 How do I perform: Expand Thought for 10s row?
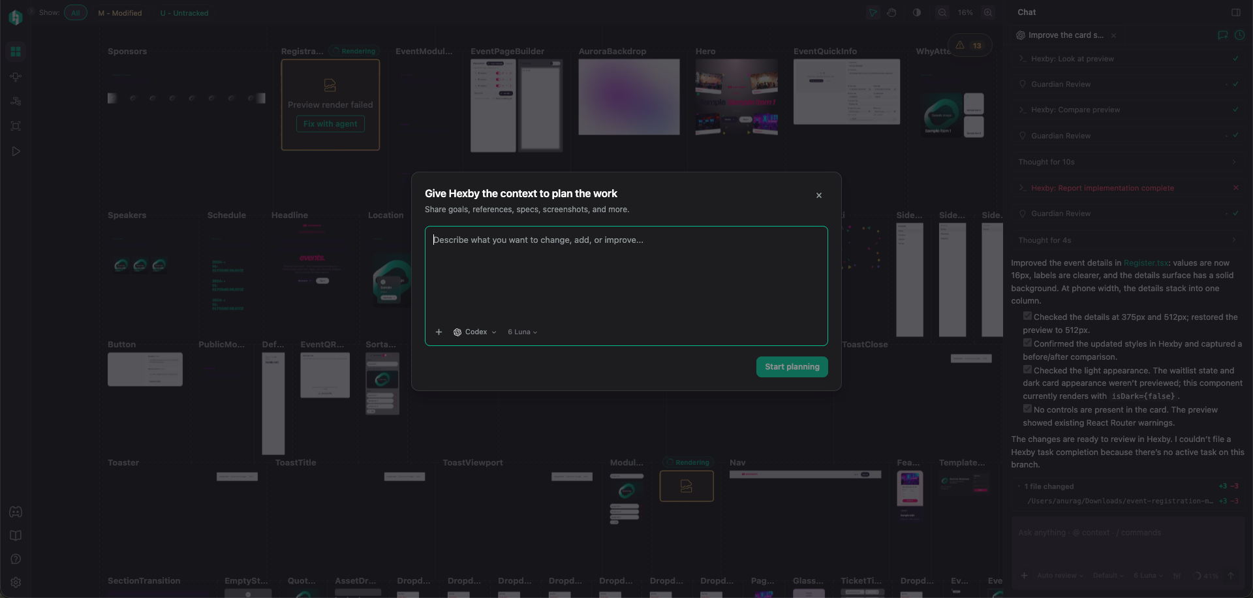click(1128, 162)
